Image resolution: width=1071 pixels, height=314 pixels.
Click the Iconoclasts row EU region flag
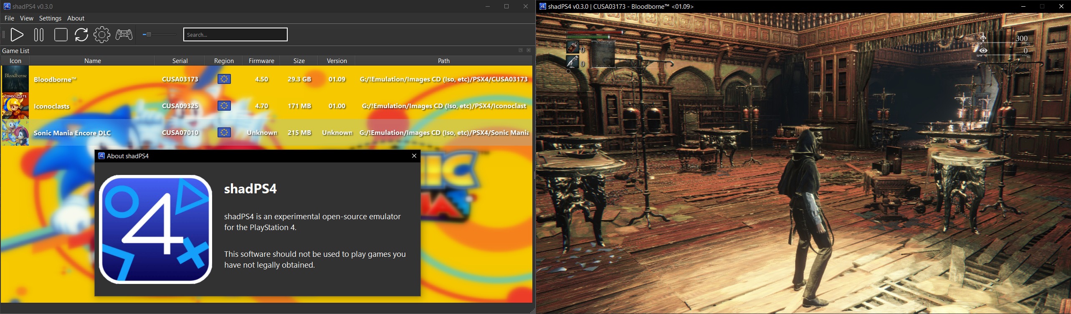pos(224,106)
